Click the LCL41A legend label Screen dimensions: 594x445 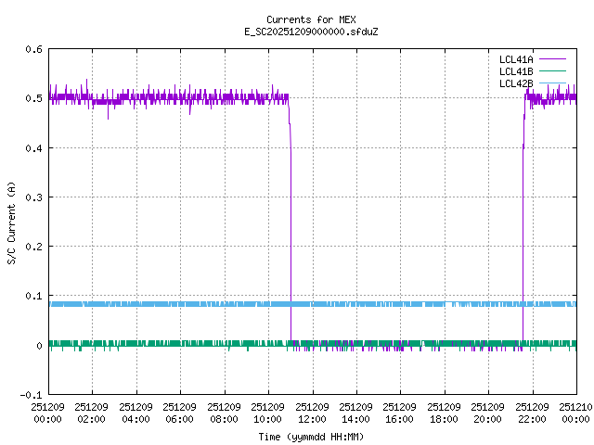pyautogui.click(x=515, y=59)
